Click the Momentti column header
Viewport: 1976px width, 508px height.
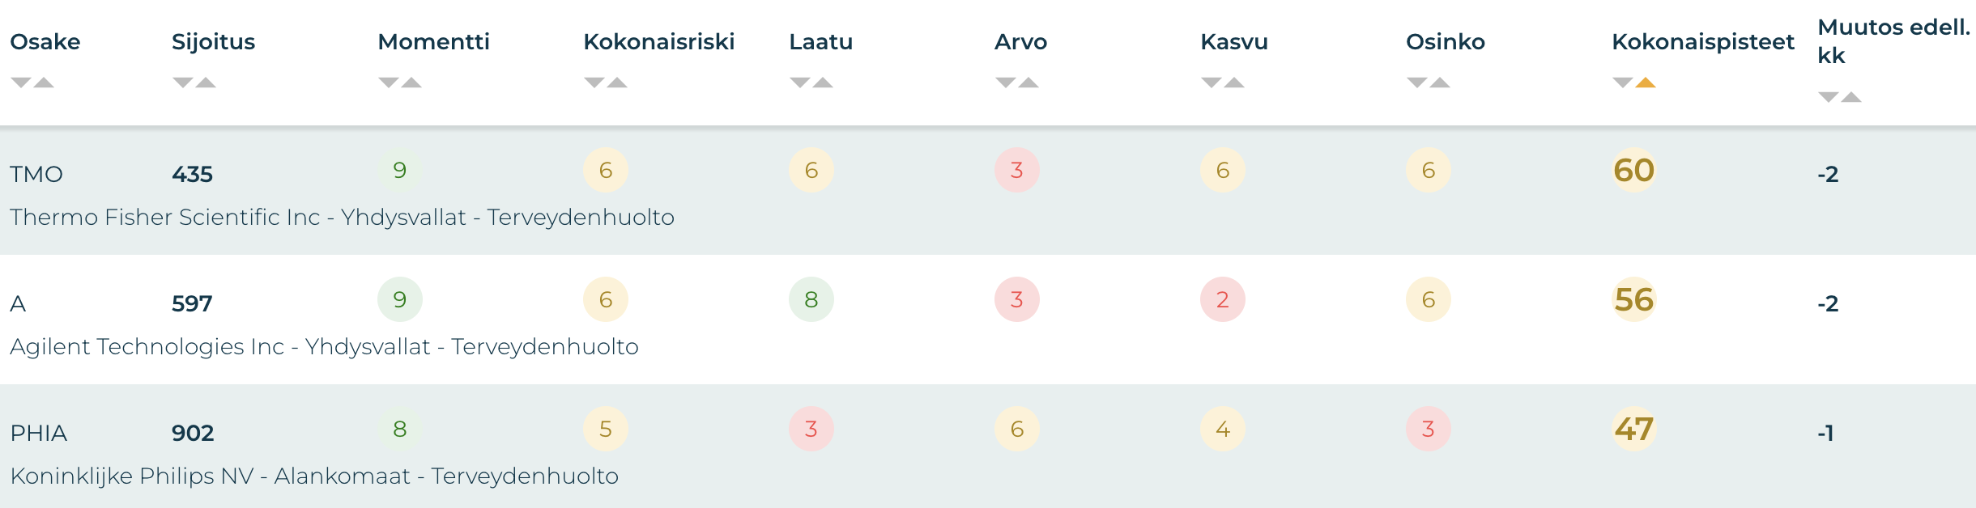(x=433, y=42)
